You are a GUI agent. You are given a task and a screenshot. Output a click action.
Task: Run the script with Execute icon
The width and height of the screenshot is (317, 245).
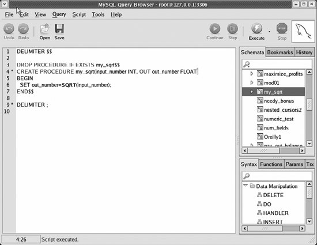tap(256, 28)
